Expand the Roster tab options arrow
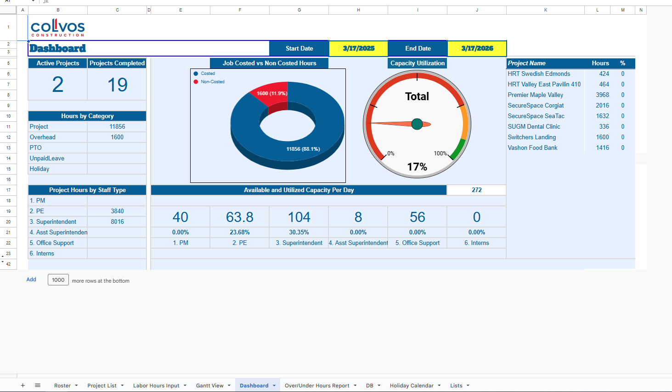This screenshot has height=392, width=672. point(76,386)
